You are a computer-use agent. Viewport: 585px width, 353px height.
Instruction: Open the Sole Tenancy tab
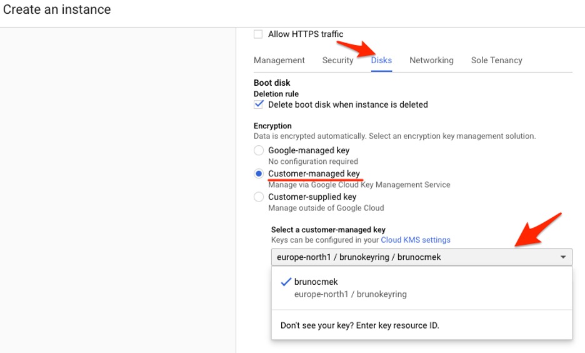point(496,61)
